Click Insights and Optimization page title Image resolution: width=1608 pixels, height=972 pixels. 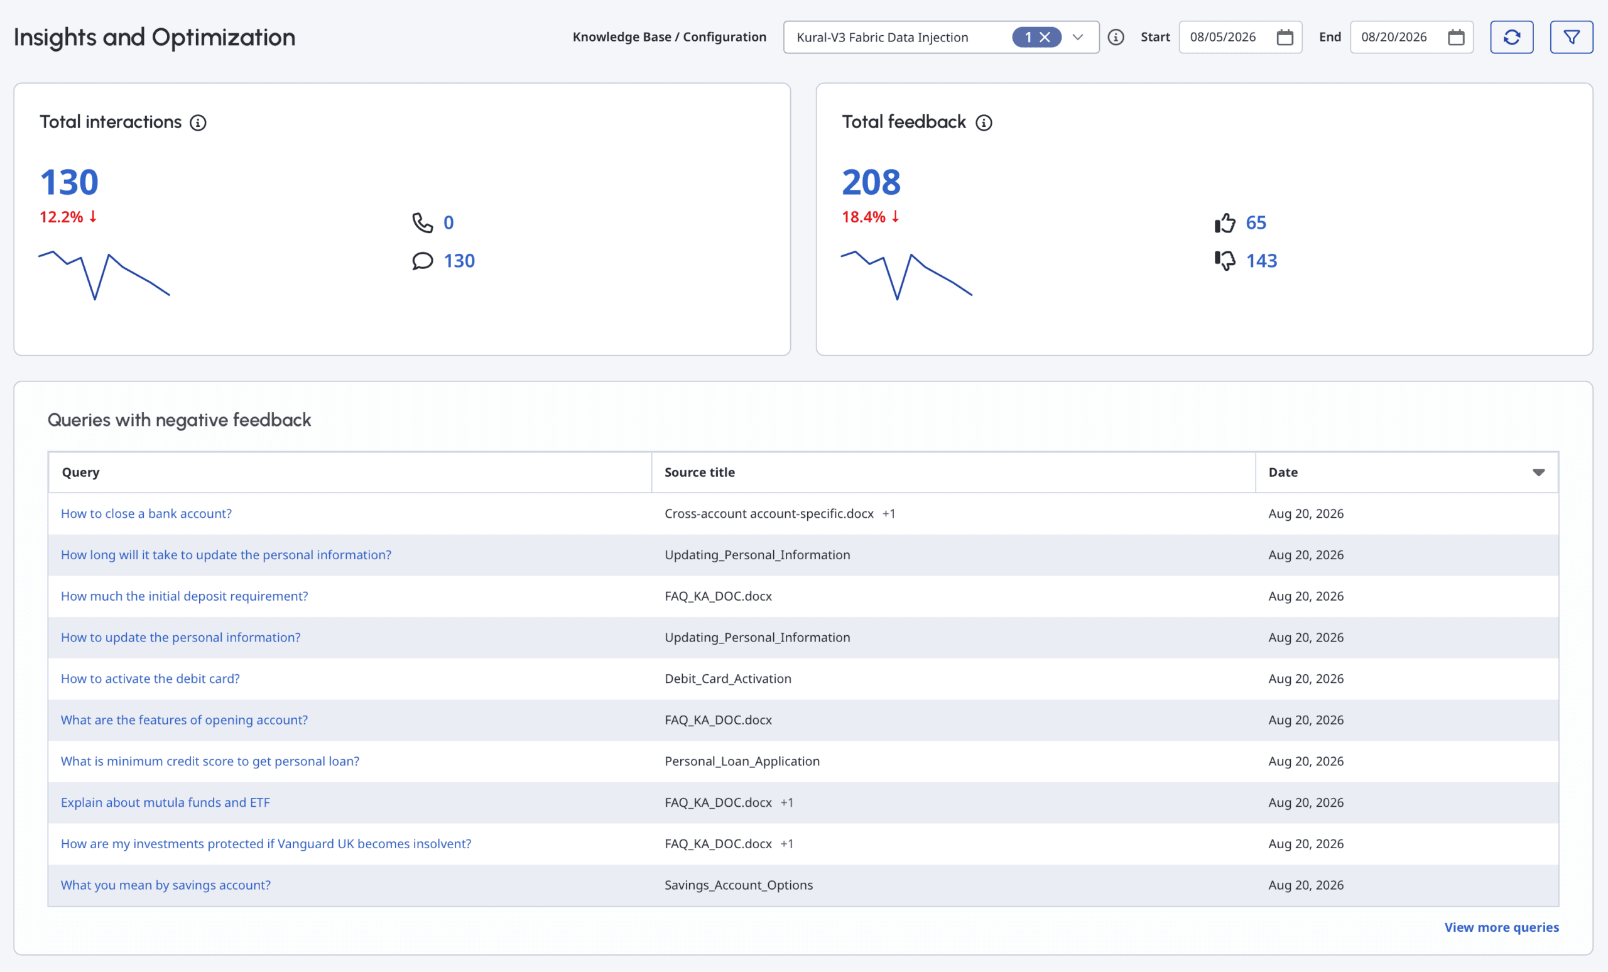154,37
